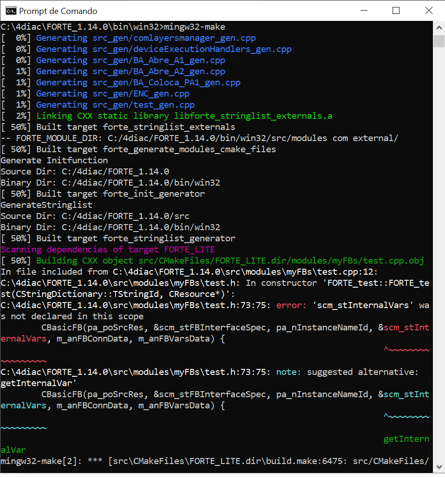The height and width of the screenshot is (477, 445).
Task: Click 'Building CXX object' green line
Action: [x=213, y=261]
